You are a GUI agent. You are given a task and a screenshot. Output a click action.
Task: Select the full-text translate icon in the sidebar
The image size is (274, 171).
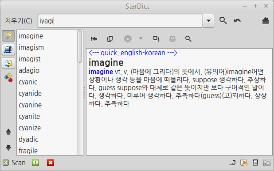click(8, 63)
